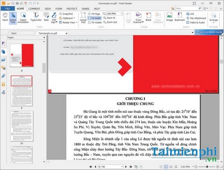Save the document via the floppy icon
This screenshot has width=224, height=170.
13,3
